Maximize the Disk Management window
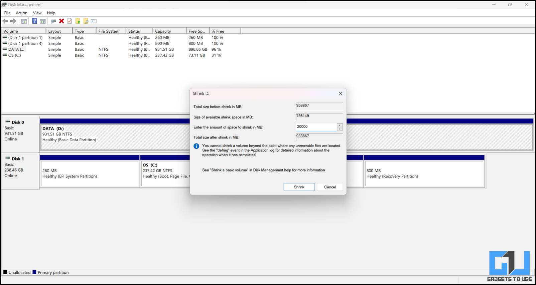This screenshot has width=536, height=285. [510, 5]
